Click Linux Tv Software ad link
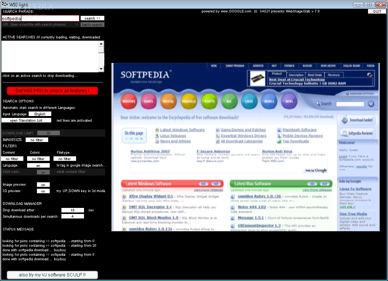This screenshot has height=281, width=388. point(355,189)
